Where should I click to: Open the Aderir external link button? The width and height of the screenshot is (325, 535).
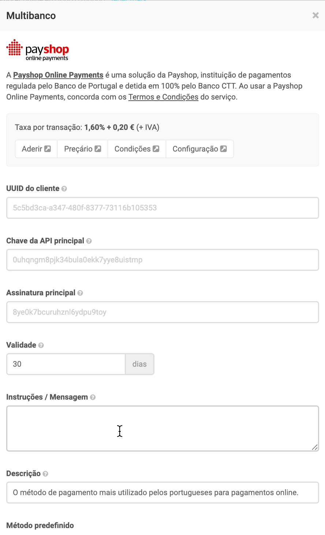tap(36, 149)
